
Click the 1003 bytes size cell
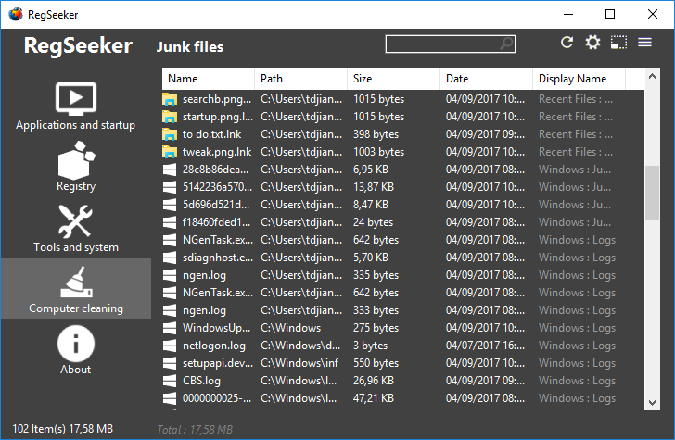coord(379,152)
